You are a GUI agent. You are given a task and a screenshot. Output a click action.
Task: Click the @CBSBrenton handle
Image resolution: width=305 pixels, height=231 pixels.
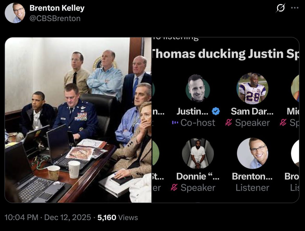point(55,18)
